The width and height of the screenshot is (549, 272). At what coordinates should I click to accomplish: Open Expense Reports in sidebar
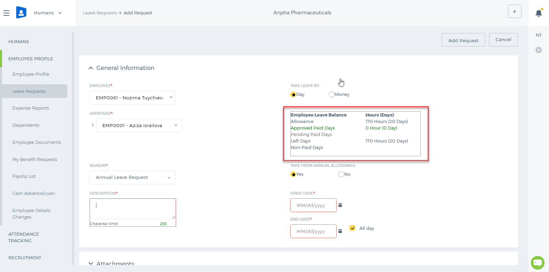pyautogui.click(x=31, y=108)
